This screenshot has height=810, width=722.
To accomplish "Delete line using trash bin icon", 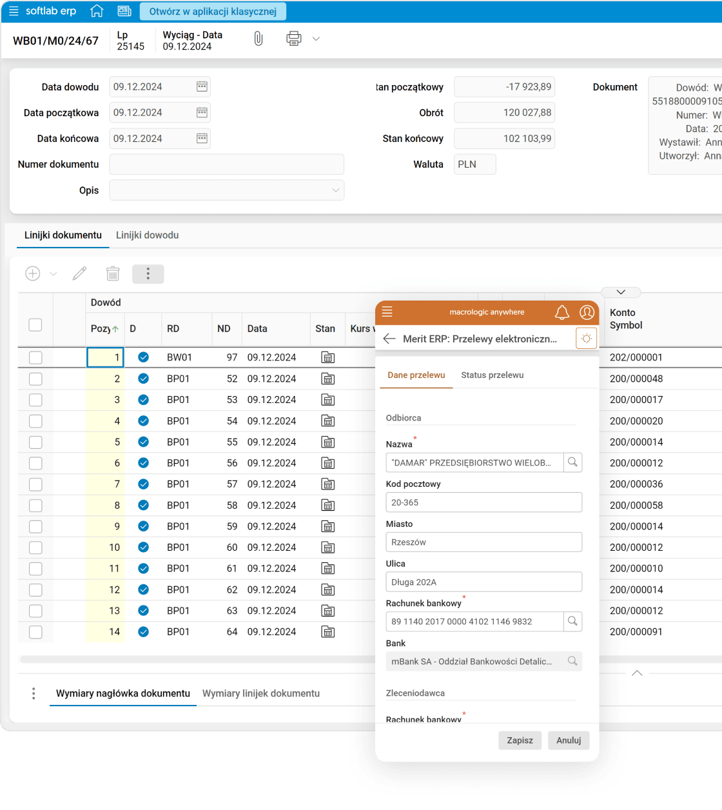I will click(x=113, y=274).
